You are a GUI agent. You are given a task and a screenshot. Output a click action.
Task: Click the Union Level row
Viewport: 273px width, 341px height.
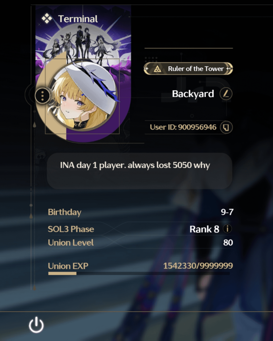click(x=141, y=243)
